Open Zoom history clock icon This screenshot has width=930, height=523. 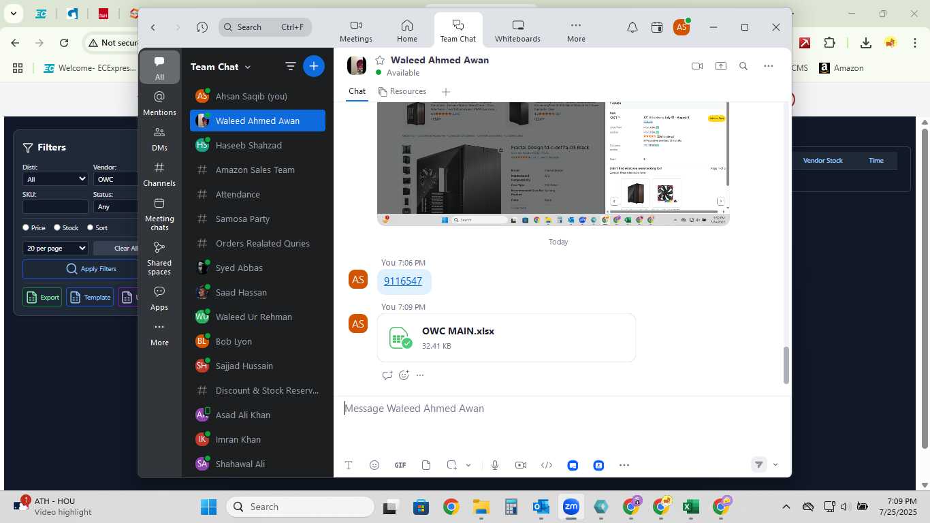(202, 27)
